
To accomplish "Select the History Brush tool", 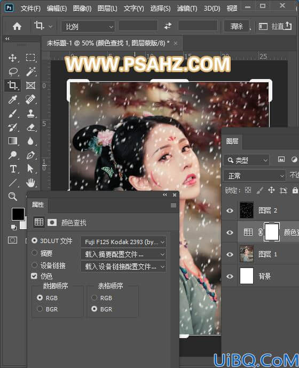I will click(13, 128).
